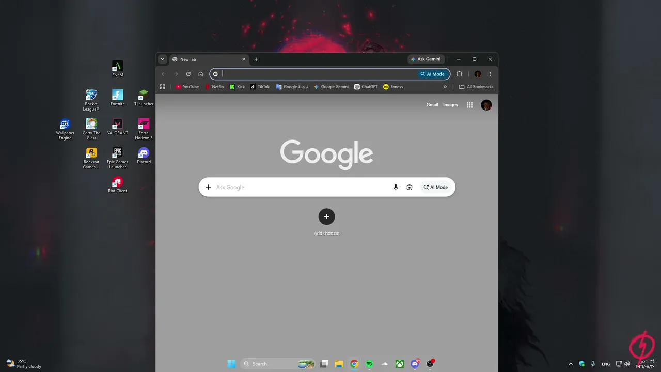Open the YouTube bookmark
Viewport: 661px width, 372px height.
187,87
